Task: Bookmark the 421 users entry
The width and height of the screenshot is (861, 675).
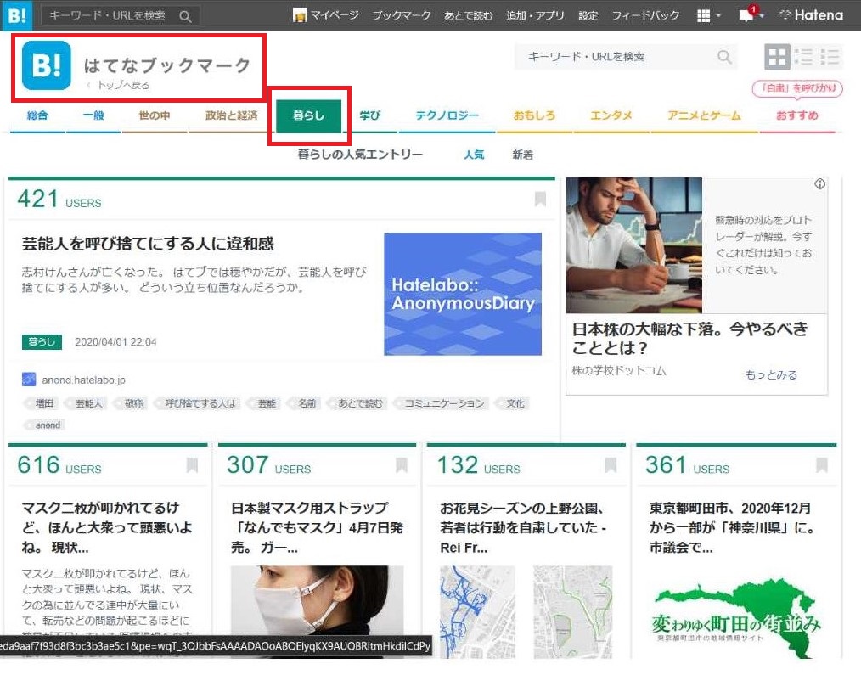Action: (x=540, y=199)
